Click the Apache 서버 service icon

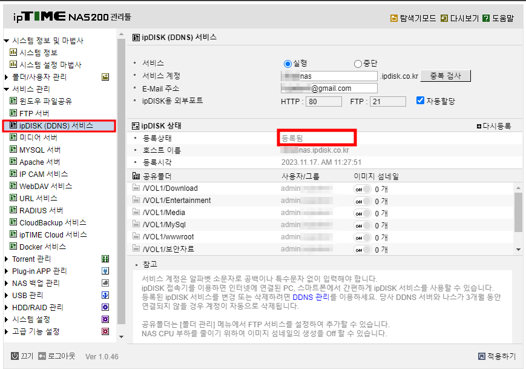pyautogui.click(x=13, y=162)
